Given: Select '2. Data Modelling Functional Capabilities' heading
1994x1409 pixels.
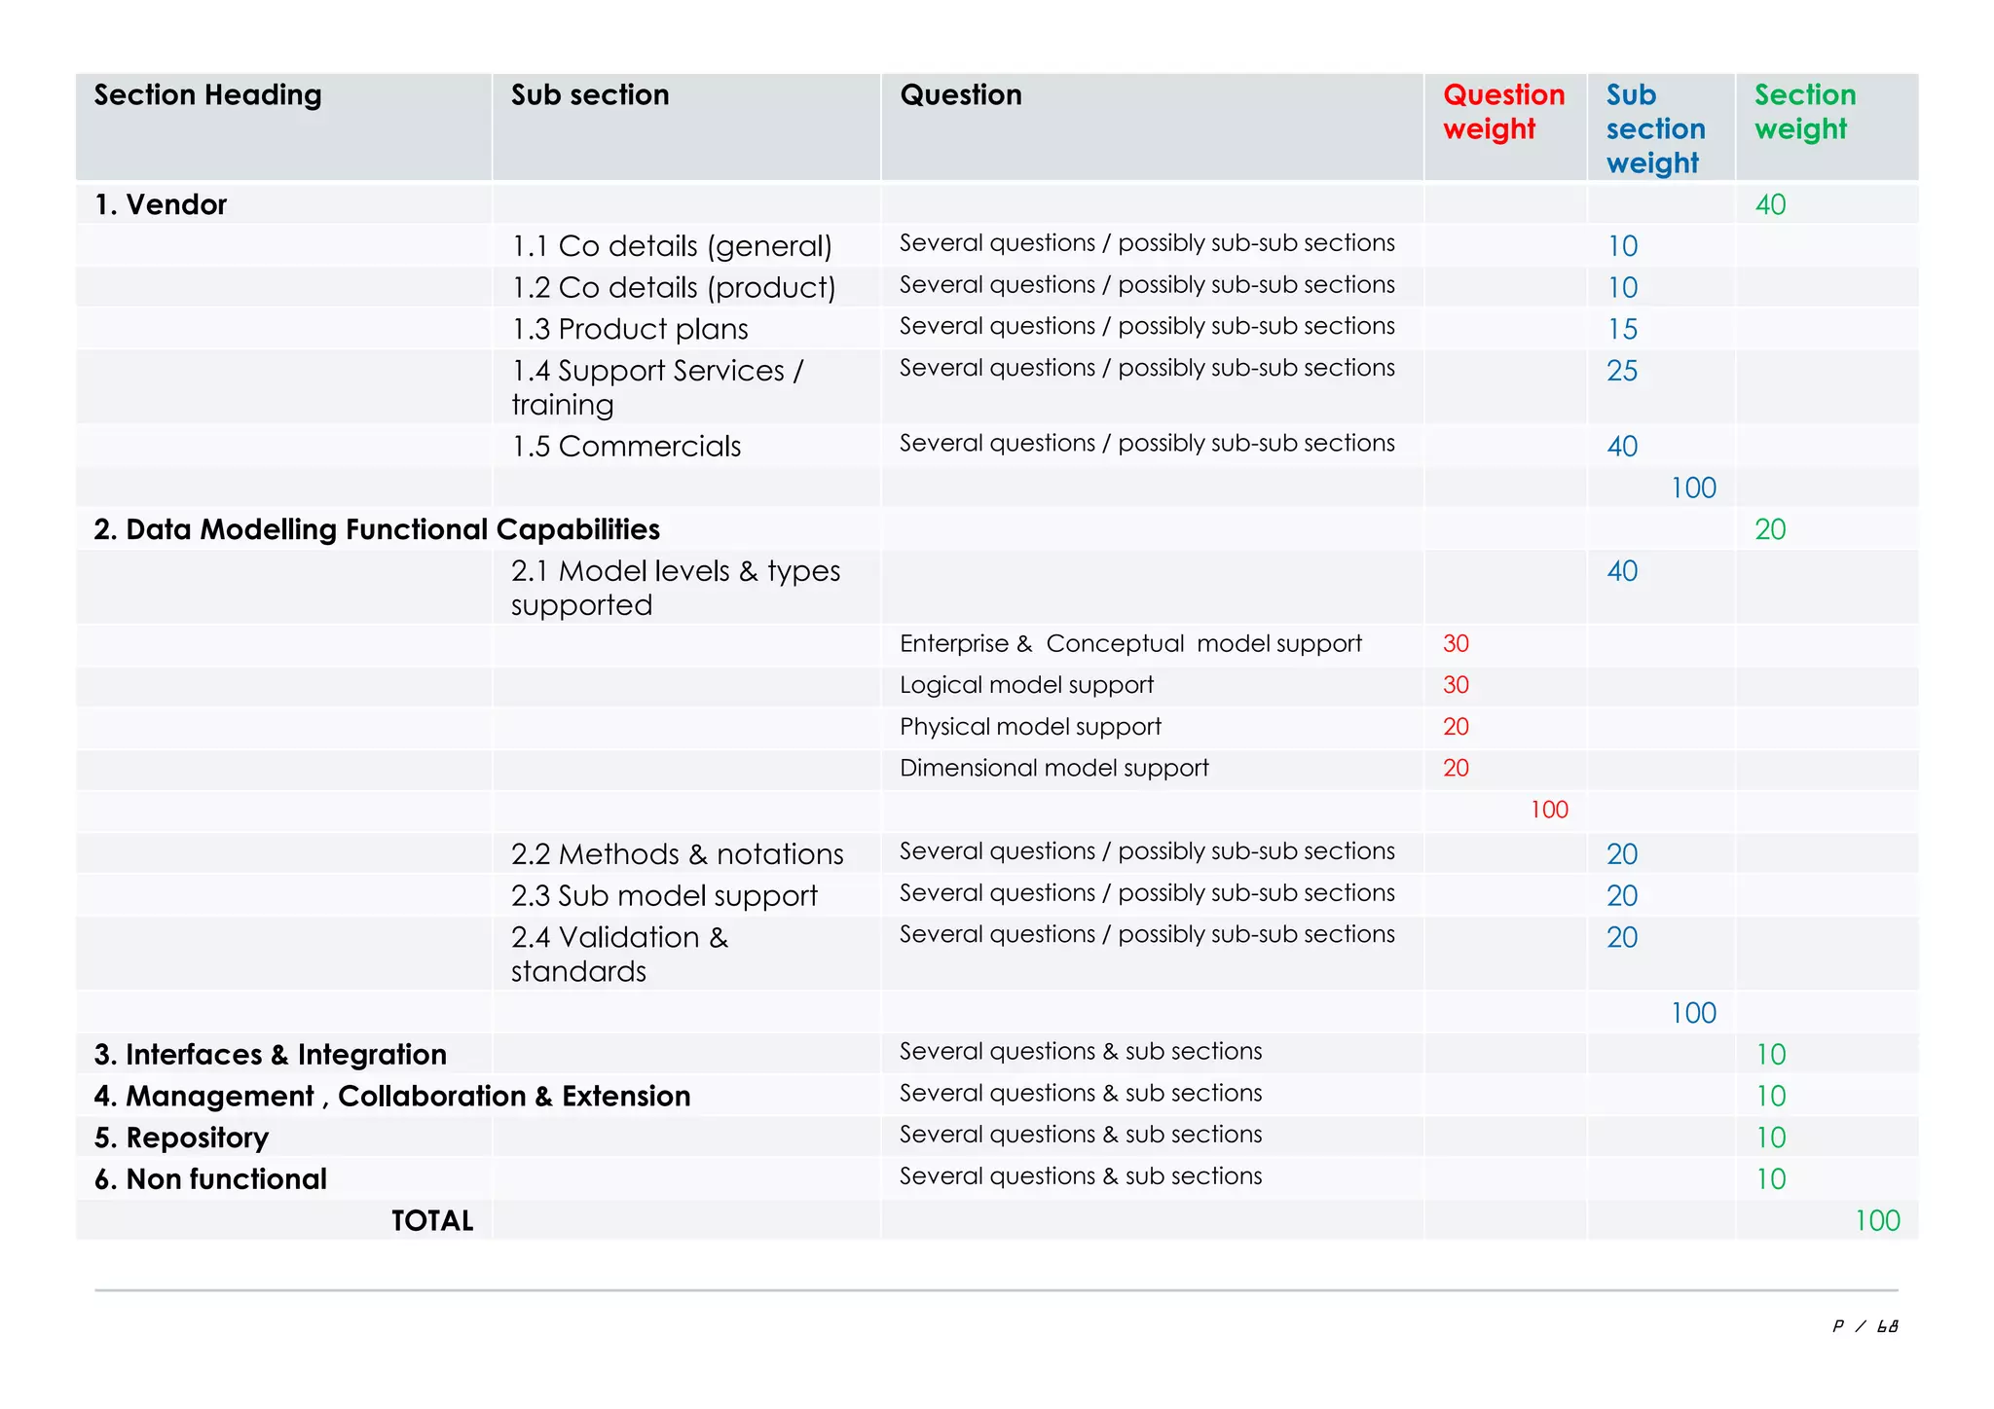Looking at the screenshot, I should point(377,530).
